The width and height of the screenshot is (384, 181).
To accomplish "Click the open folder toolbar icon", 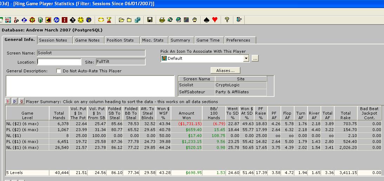I will click(121, 20).
